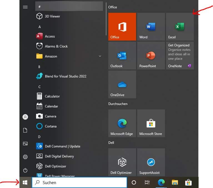Image resolution: width=213 pixels, height=188 pixels.
Task: Open Settings gear in Start sidebar
Action: tap(25, 157)
